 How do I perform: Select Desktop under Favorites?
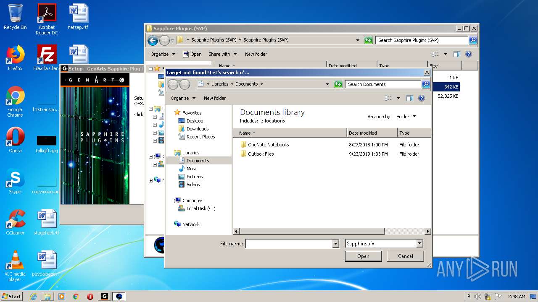click(195, 121)
